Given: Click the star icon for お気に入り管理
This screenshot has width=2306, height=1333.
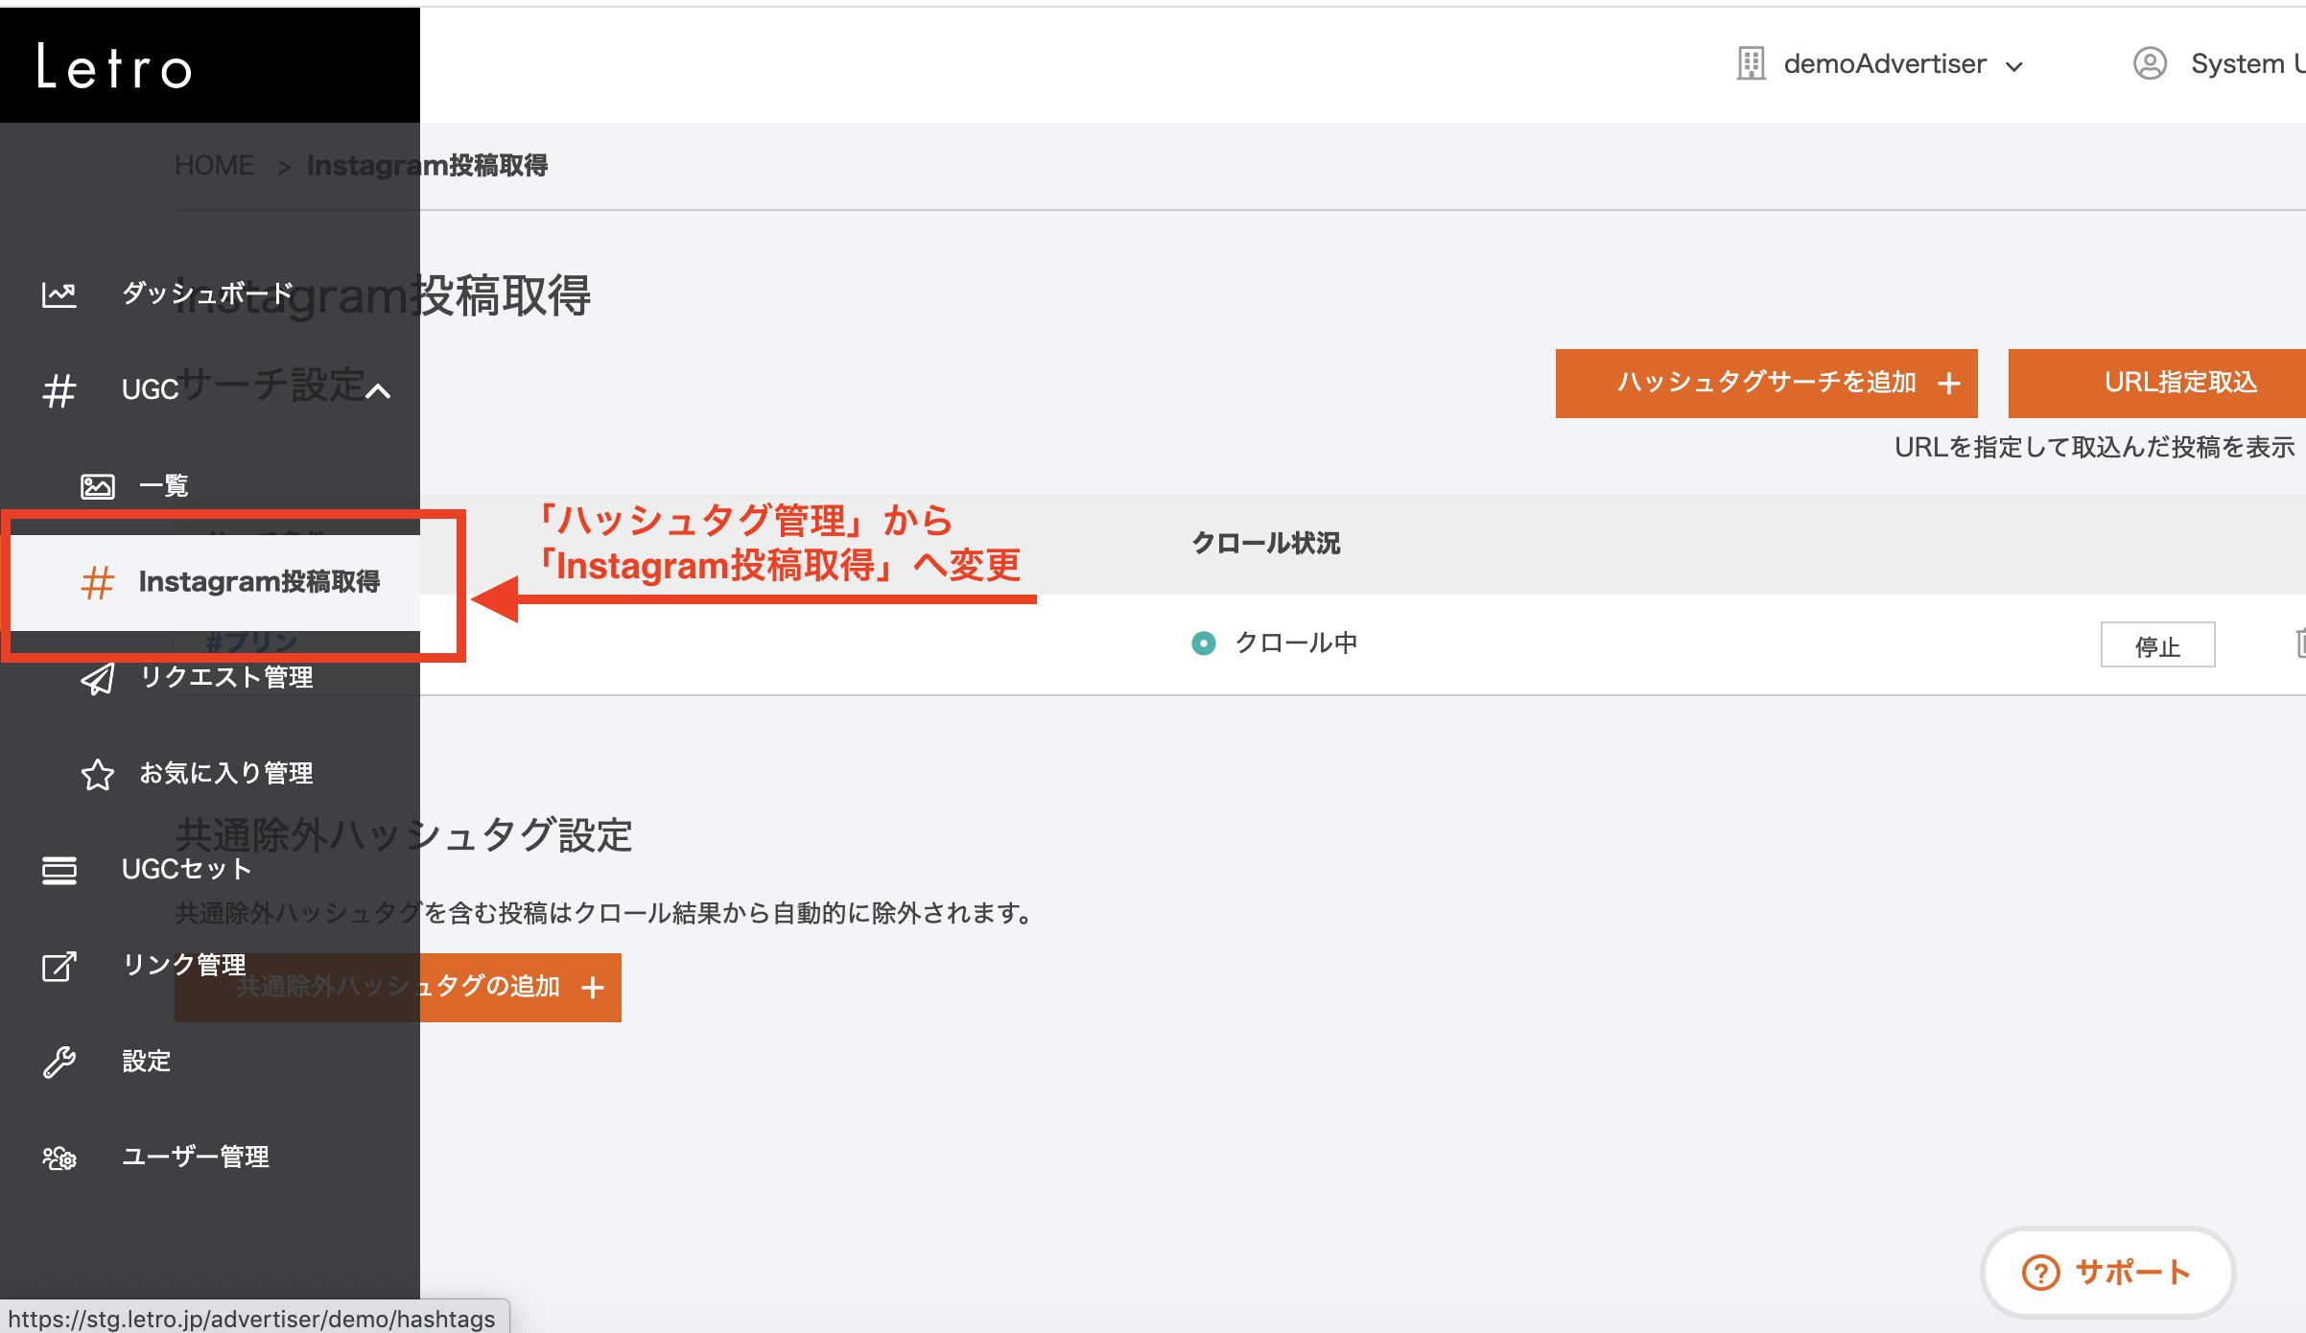Looking at the screenshot, I should [97, 774].
